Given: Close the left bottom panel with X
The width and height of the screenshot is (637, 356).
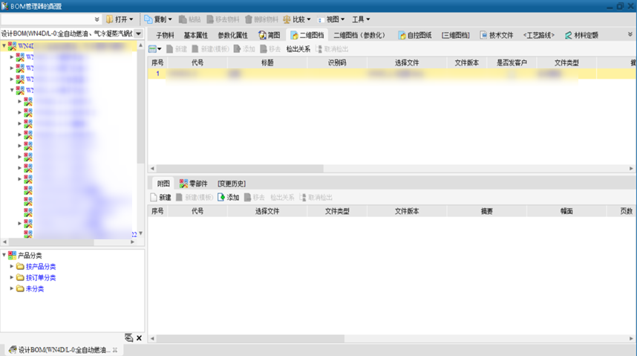Looking at the screenshot, I should [139, 337].
